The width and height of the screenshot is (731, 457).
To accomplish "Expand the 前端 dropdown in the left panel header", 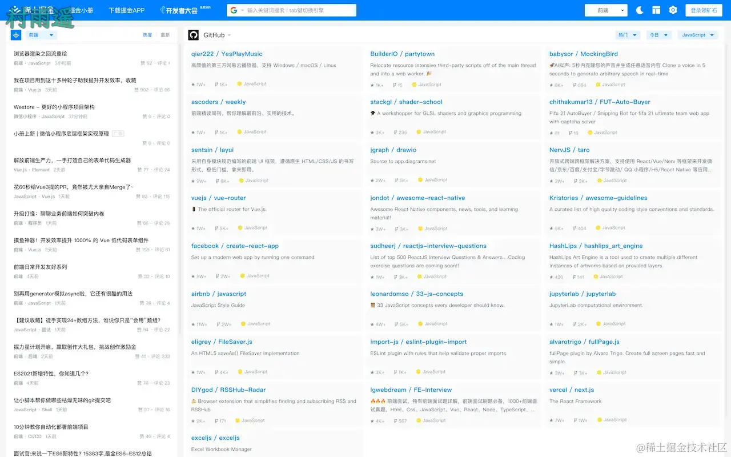I will point(41,35).
